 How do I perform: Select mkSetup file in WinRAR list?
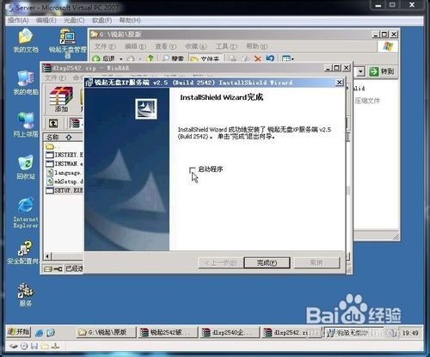click(x=64, y=182)
